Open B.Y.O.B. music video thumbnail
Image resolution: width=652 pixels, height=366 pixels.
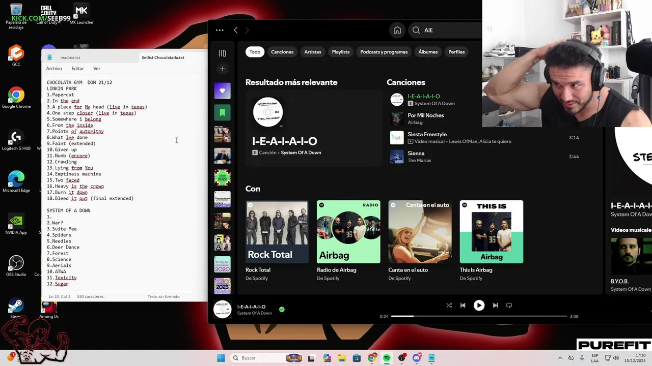pos(631,255)
